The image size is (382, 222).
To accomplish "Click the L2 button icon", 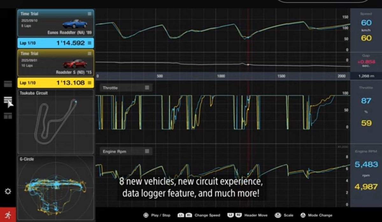I will [x=230, y=215].
